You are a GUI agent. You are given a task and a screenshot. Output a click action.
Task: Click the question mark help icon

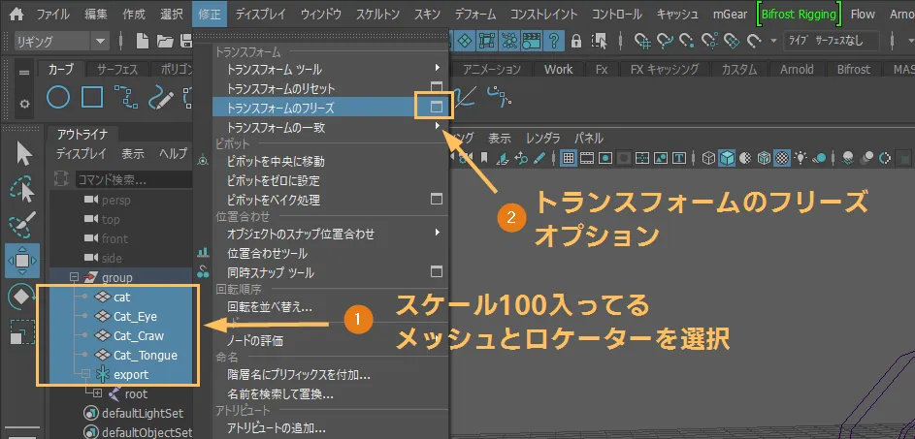point(554,41)
